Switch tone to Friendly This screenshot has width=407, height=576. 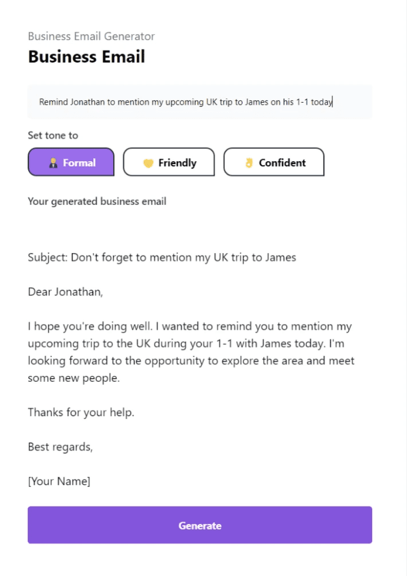point(169,162)
